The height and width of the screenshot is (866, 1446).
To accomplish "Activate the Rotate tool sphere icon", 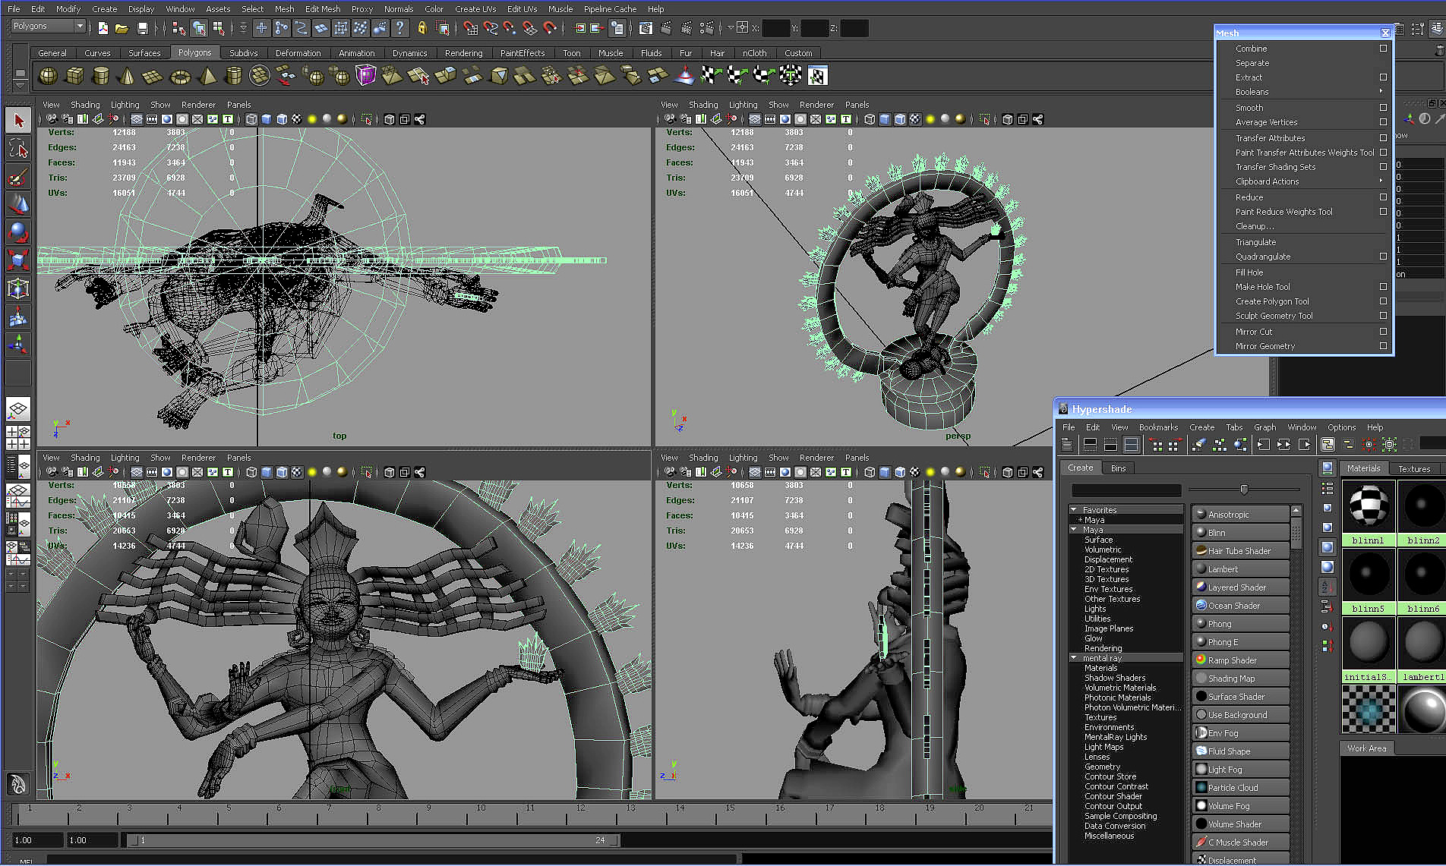I will pos(19,232).
